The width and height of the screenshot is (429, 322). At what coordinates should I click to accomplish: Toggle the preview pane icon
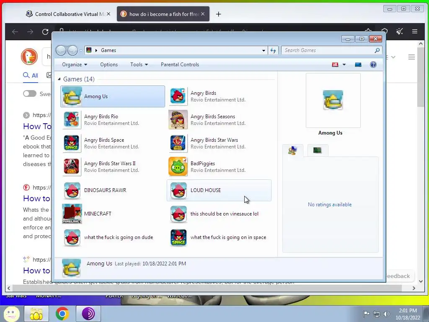coord(358,65)
